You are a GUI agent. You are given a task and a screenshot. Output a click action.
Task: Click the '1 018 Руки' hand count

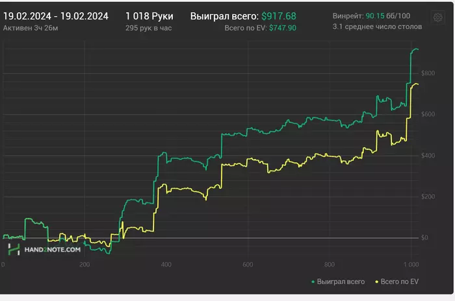(149, 16)
